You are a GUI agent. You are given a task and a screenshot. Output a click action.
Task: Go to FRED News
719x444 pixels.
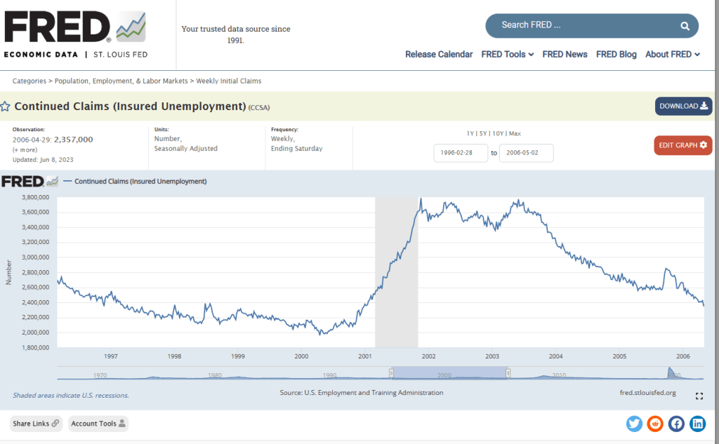click(565, 54)
